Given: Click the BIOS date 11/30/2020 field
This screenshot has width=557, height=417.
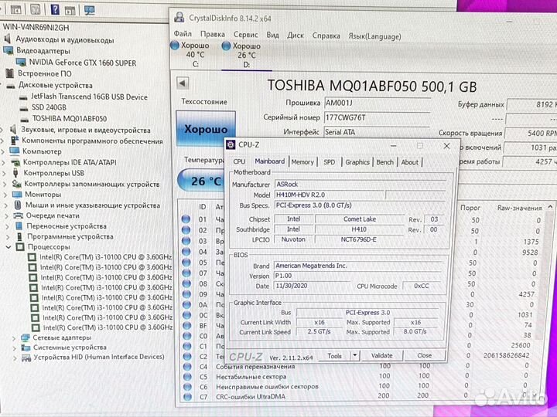Looking at the screenshot, I should tap(312, 286).
